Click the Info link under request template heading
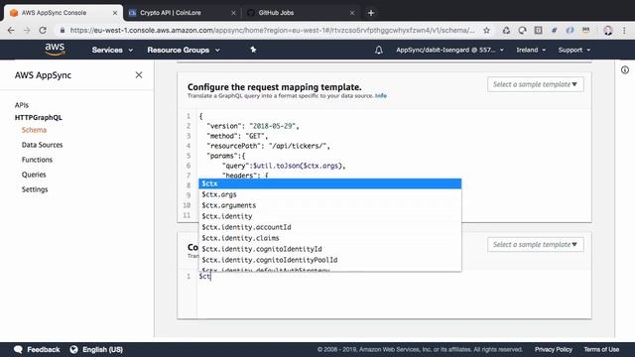Screen dimensions: 635x357 coord(381,96)
